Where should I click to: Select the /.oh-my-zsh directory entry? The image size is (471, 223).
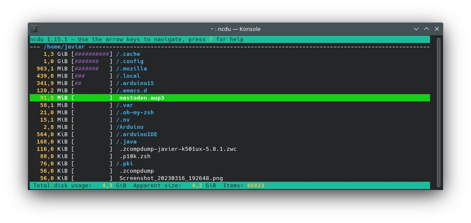click(x=135, y=113)
